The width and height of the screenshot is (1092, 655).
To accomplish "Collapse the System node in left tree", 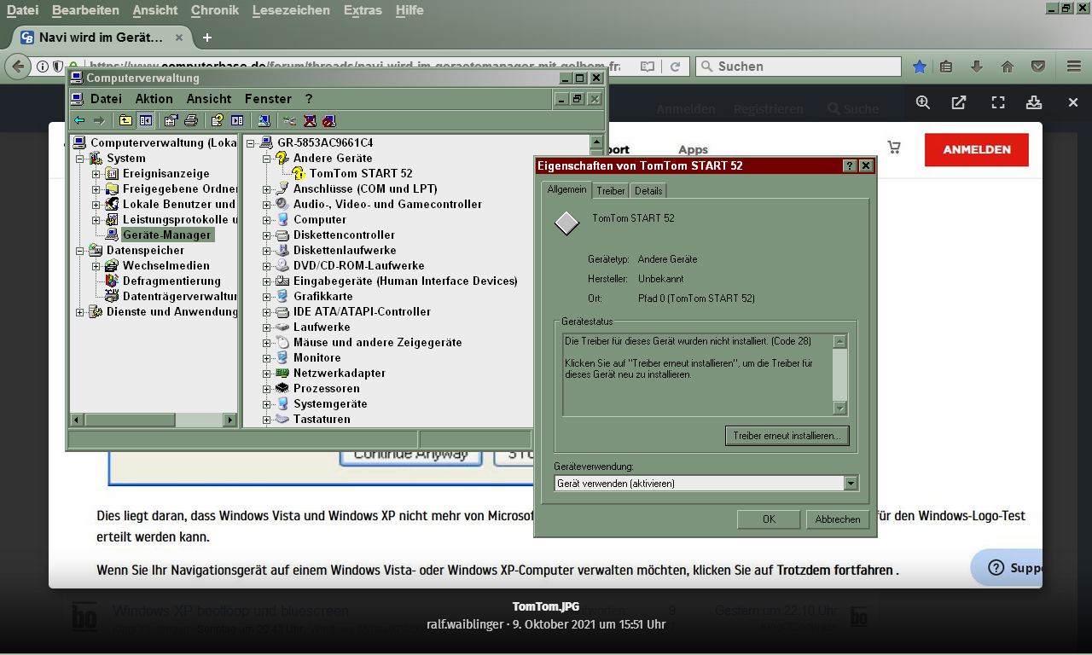I will point(80,159).
